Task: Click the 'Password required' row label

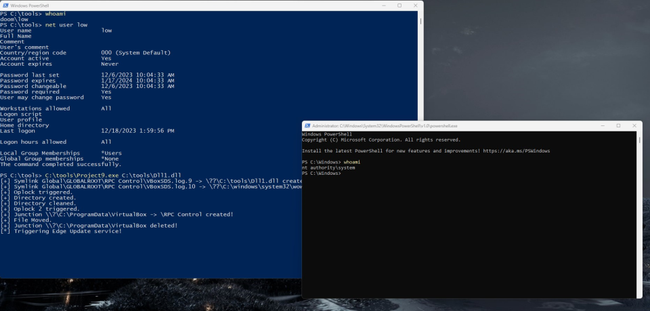Action: click(30, 91)
